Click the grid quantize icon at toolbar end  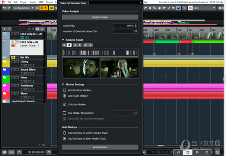[220, 8]
